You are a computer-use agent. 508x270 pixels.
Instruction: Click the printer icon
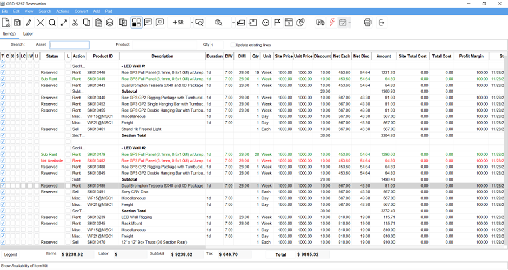(368, 23)
